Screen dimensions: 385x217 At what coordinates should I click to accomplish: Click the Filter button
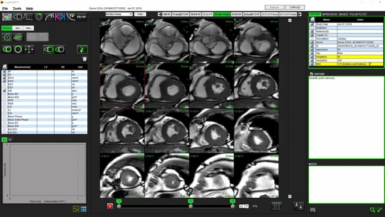[x=140, y=14]
